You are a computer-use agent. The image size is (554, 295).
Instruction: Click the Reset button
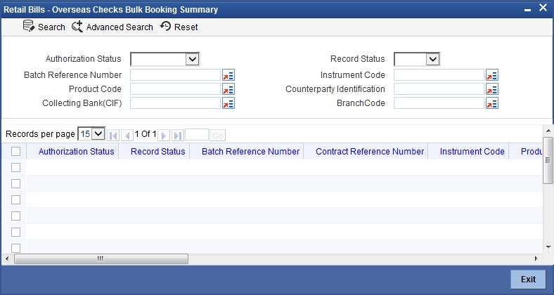(x=179, y=27)
